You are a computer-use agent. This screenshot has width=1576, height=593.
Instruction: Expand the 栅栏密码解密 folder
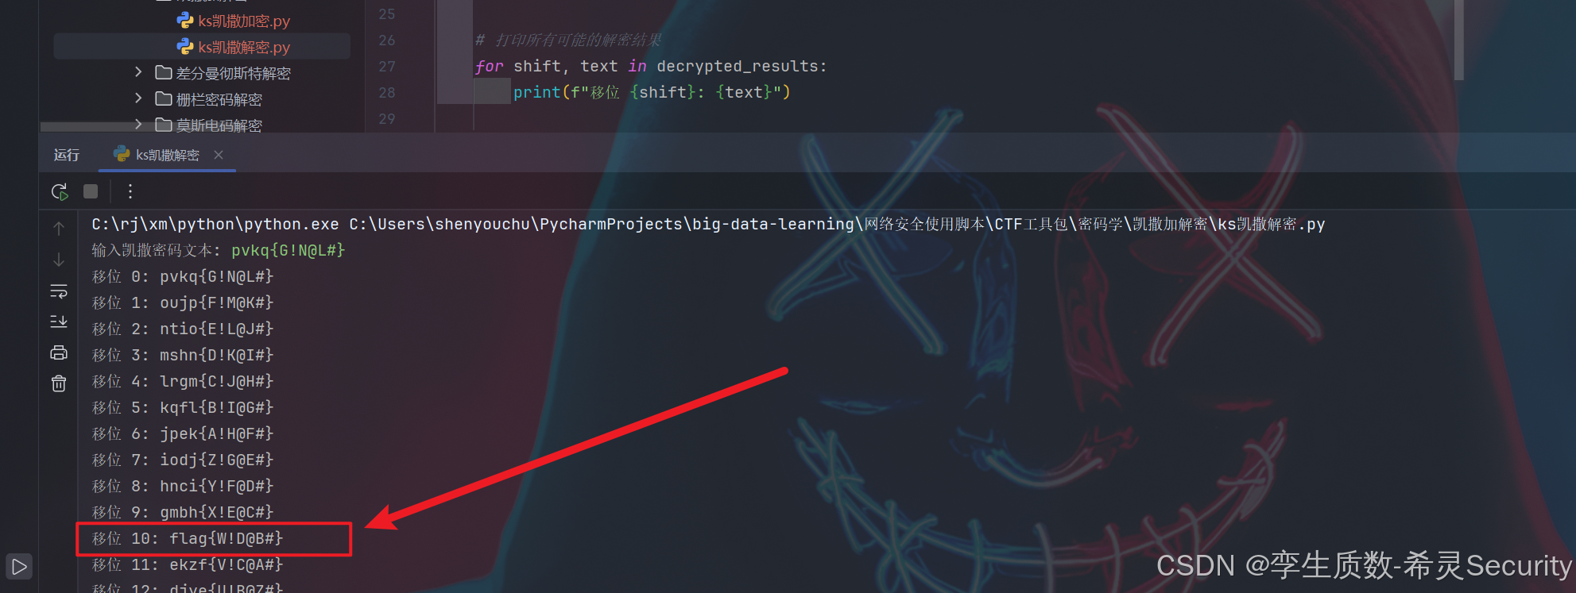tap(138, 98)
